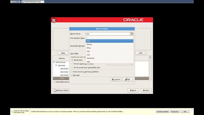This screenshot has width=204, height=115.
Task: Dismiss the install hint bar
Action: click(x=192, y=110)
